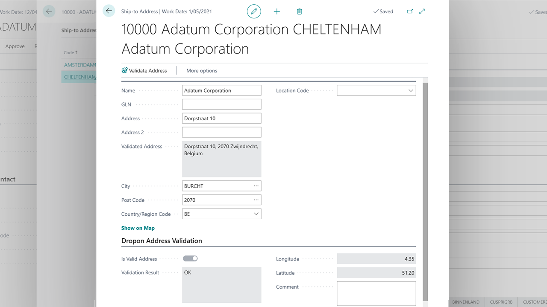Viewport: 547px width, 307px height.
Task: Click the Validation Result box showing OK
Action: (221, 285)
